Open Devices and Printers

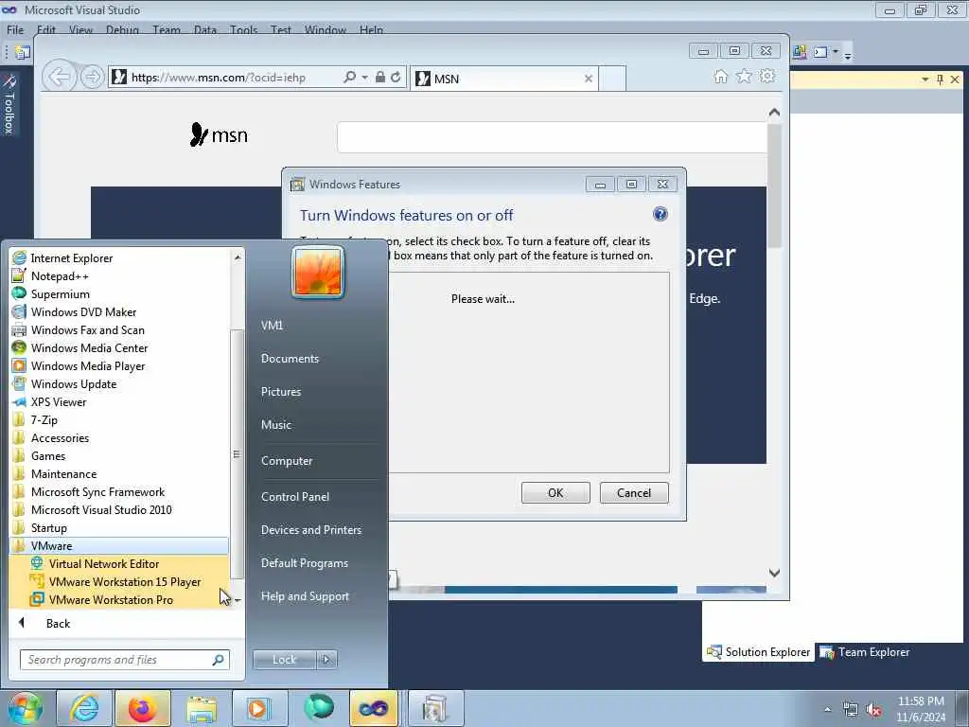(310, 530)
